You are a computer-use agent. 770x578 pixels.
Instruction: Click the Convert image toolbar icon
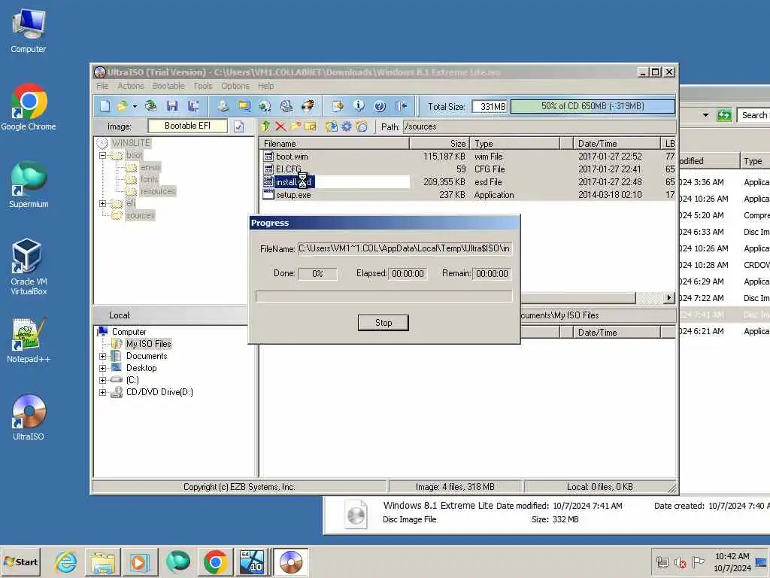(x=265, y=106)
